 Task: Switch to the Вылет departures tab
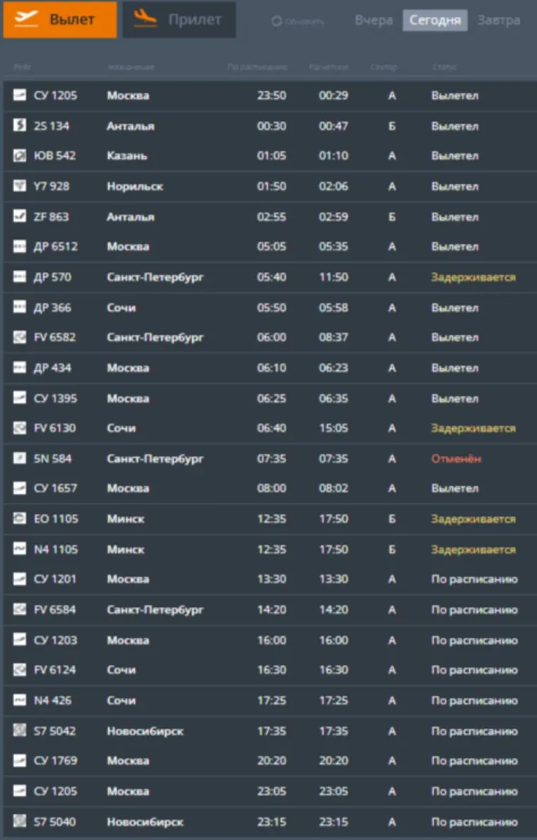(60, 20)
